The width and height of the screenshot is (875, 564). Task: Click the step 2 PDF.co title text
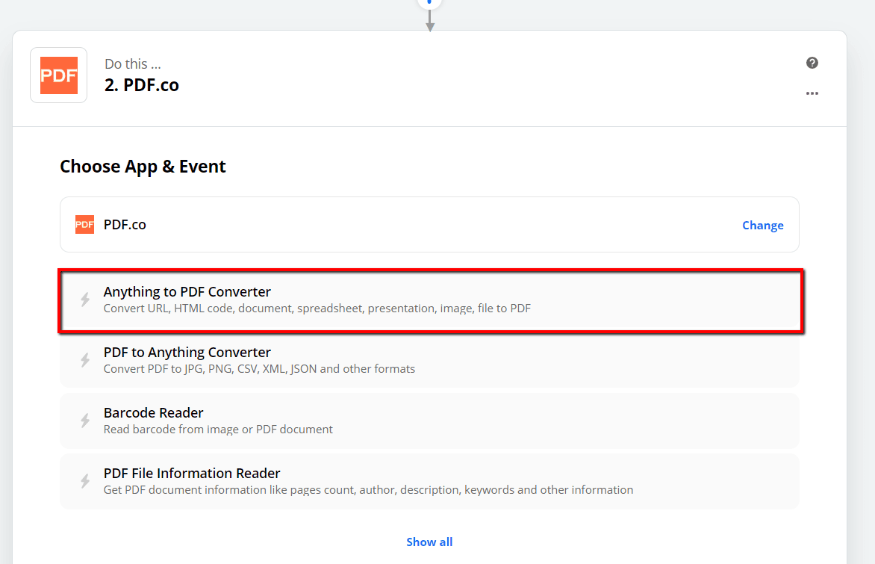tap(141, 84)
